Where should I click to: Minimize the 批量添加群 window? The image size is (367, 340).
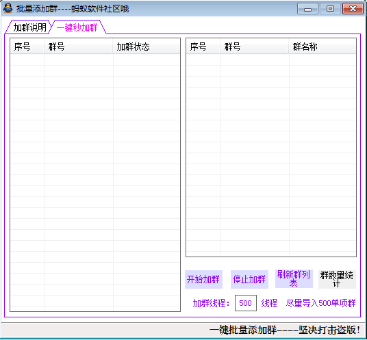[x=307, y=9]
